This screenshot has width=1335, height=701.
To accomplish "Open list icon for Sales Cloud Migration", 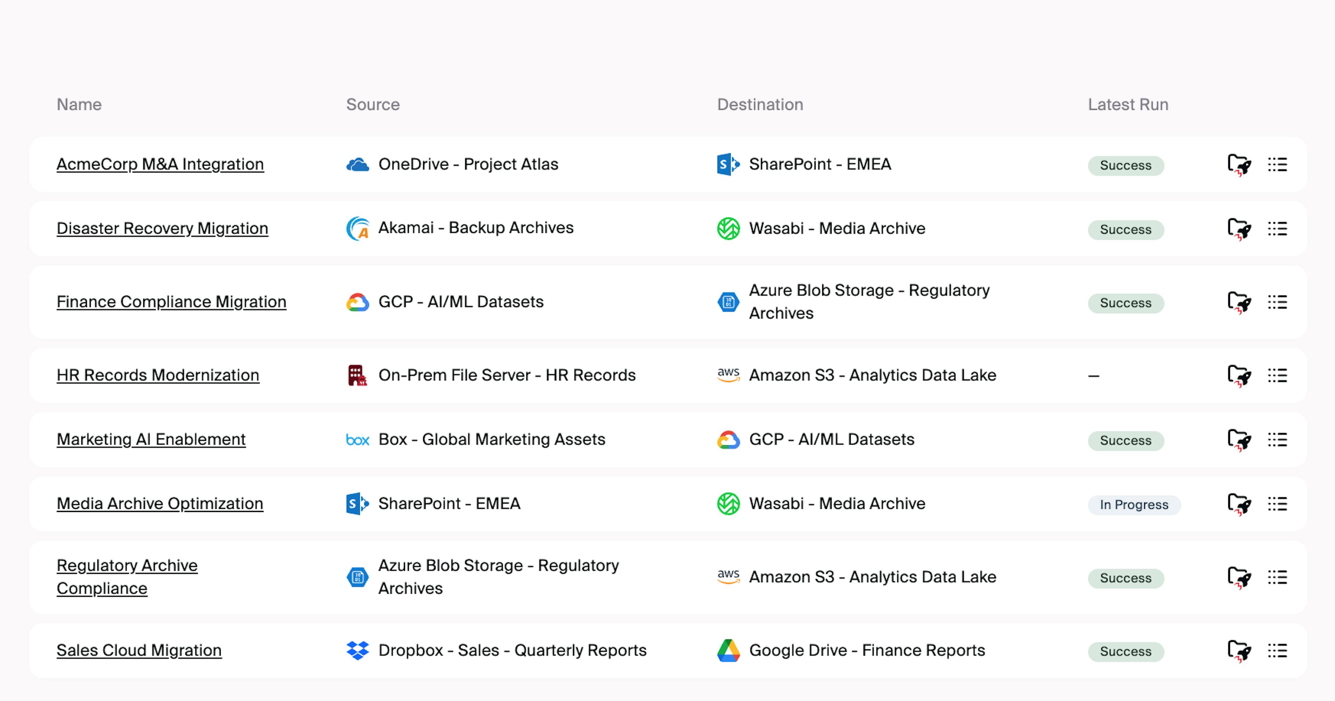I will pyautogui.click(x=1277, y=651).
